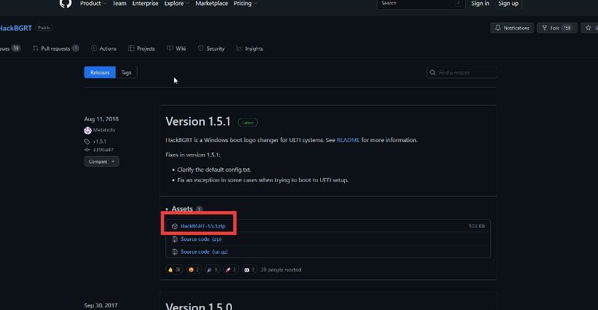Click the 103 KB file size text
Image resolution: width=598 pixels, height=310 pixels.
coord(476,226)
